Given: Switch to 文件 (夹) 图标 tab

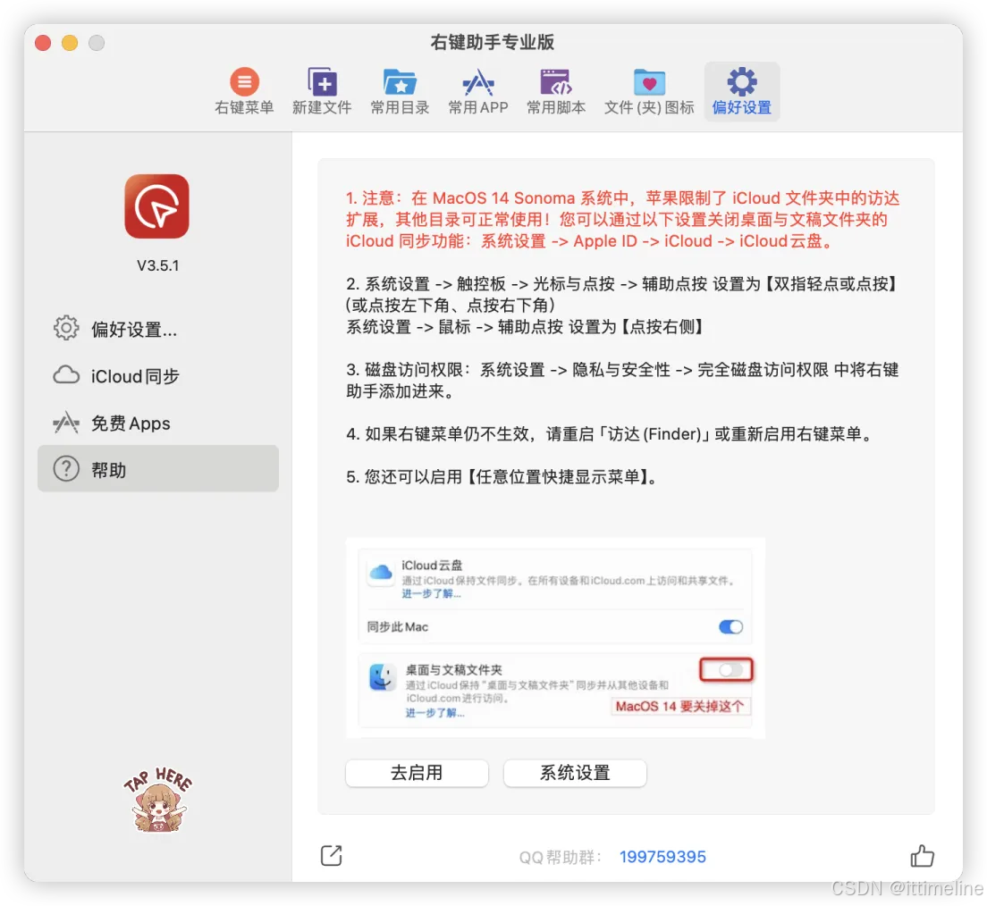Looking at the screenshot, I should click(x=649, y=91).
